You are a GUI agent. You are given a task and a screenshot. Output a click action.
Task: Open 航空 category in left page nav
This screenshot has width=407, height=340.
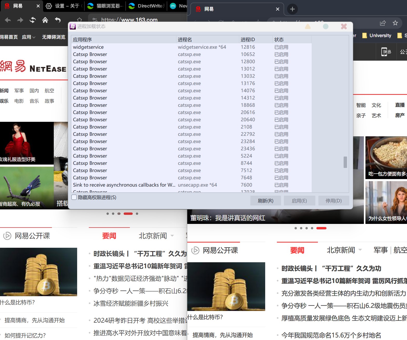[x=49, y=90]
